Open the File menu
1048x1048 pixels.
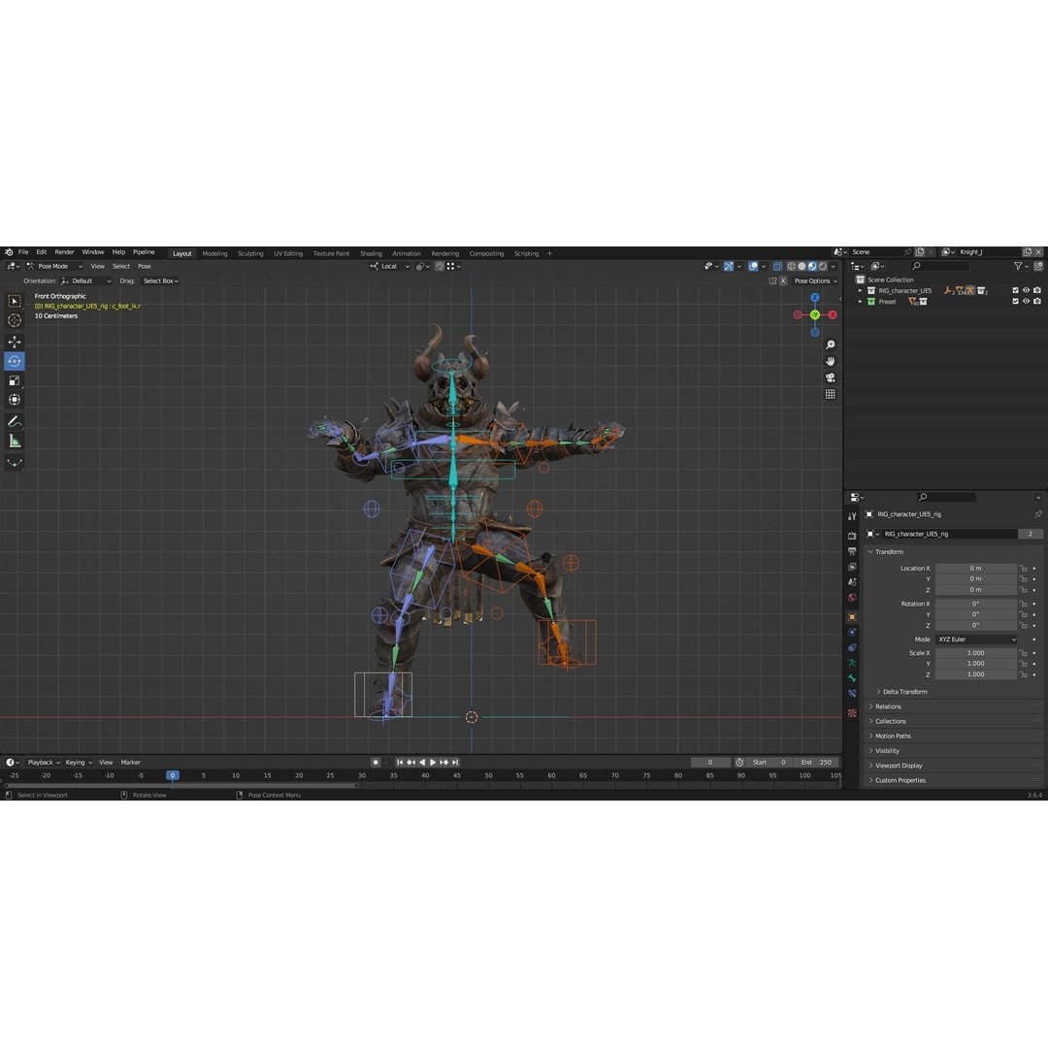click(x=23, y=252)
